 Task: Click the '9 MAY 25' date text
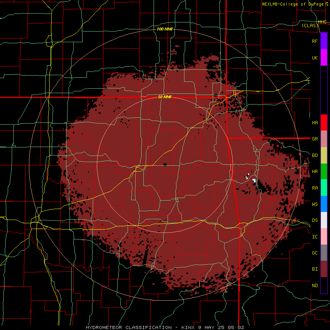click(211, 327)
